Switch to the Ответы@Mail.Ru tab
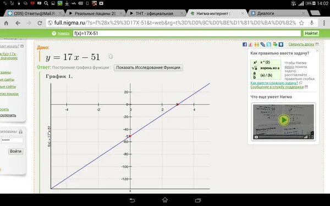 point(34,13)
